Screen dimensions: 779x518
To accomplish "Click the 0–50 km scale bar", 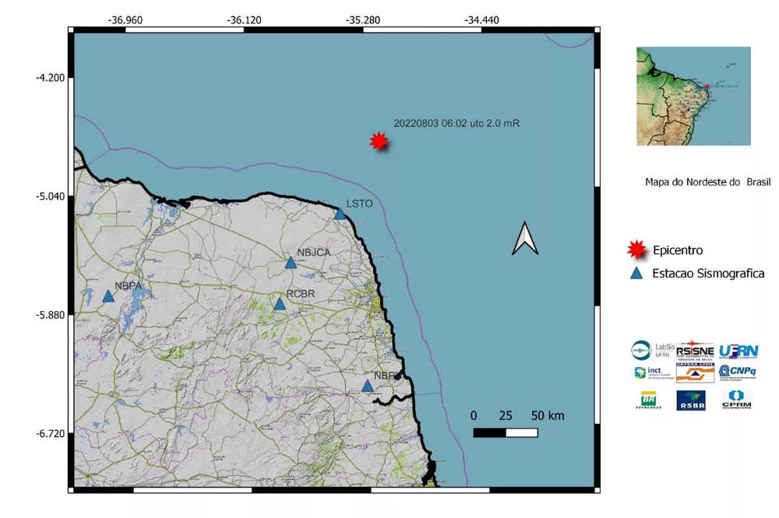I will point(506,432).
